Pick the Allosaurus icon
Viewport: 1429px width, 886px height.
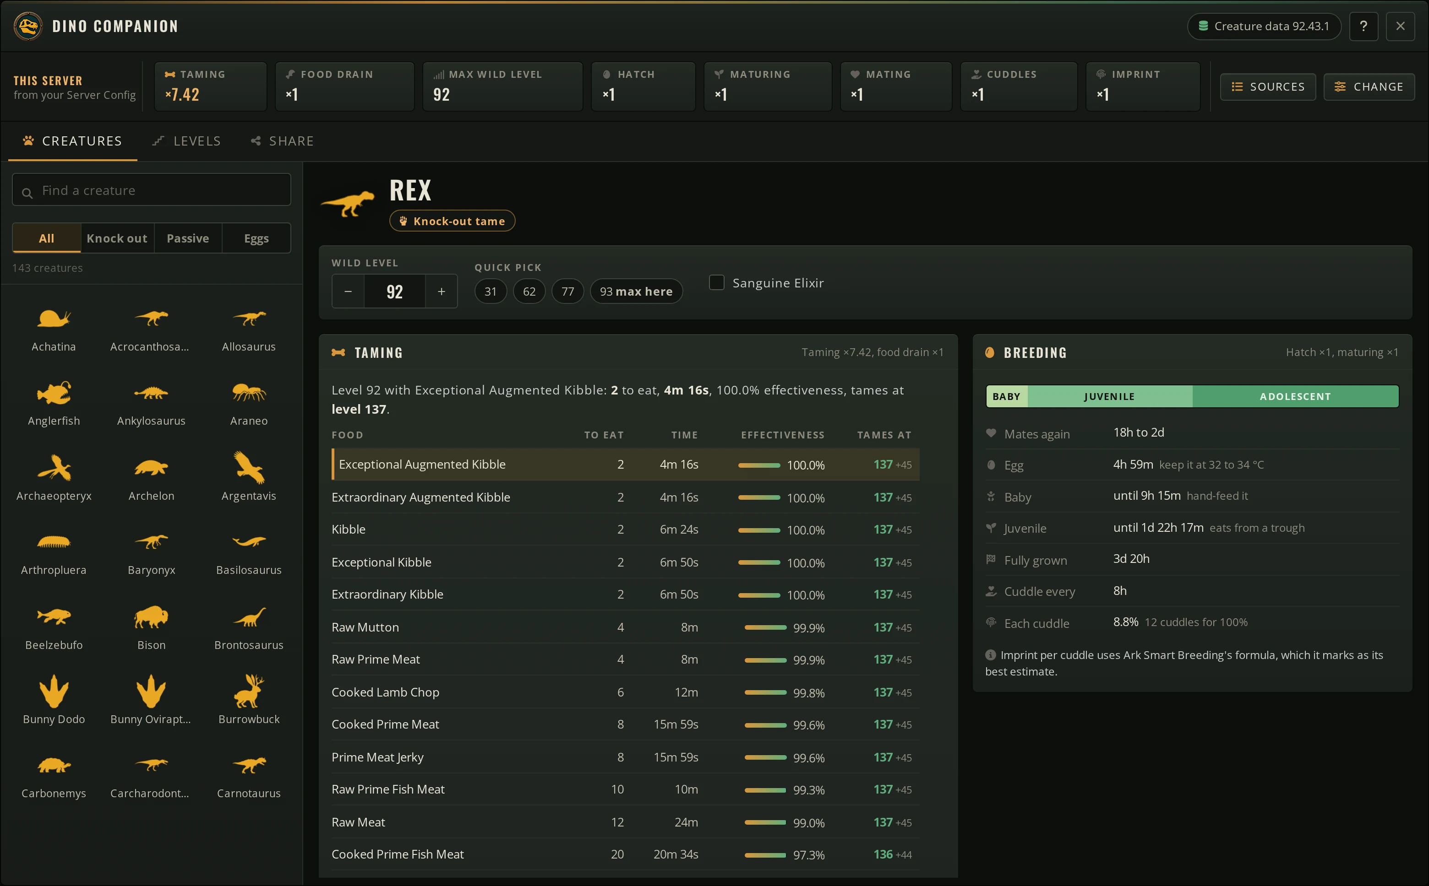pyautogui.click(x=249, y=319)
